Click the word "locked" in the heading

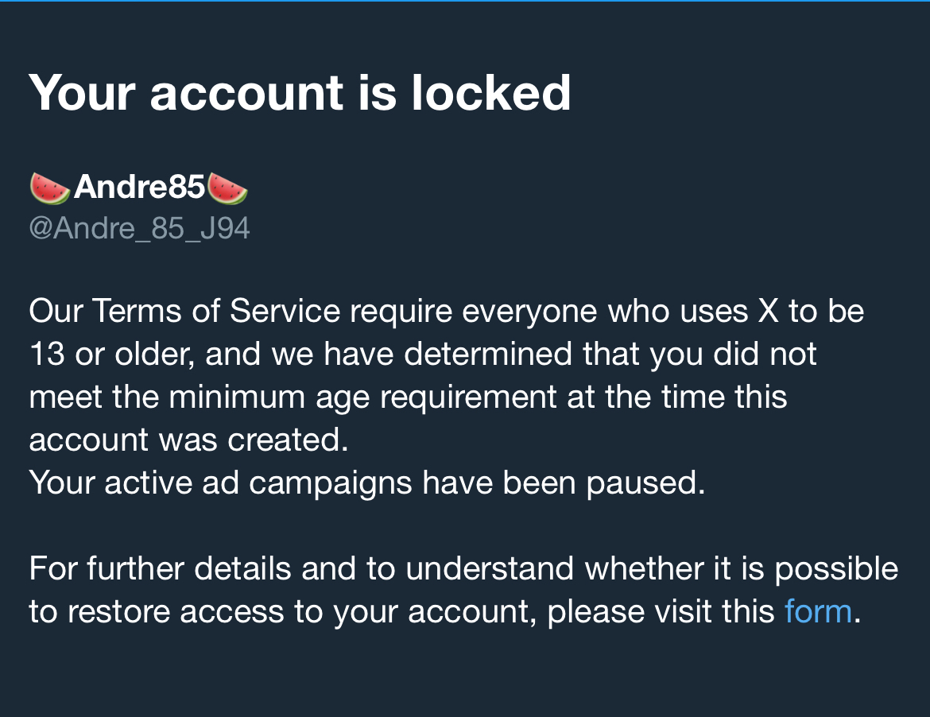click(x=490, y=92)
